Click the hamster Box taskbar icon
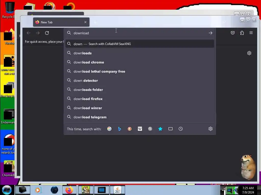The height and width of the screenshot is (195, 261). [86, 190]
